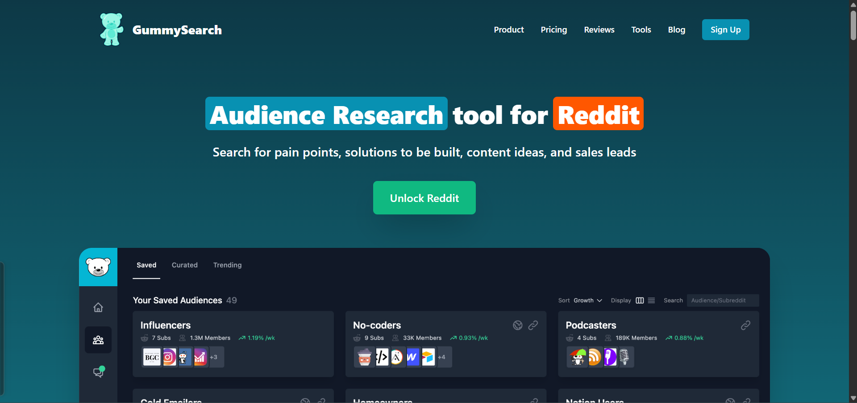The height and width of the screenshot is (403, 857).
Task: Open the Tools nav link
Action: tap(641, 30)
